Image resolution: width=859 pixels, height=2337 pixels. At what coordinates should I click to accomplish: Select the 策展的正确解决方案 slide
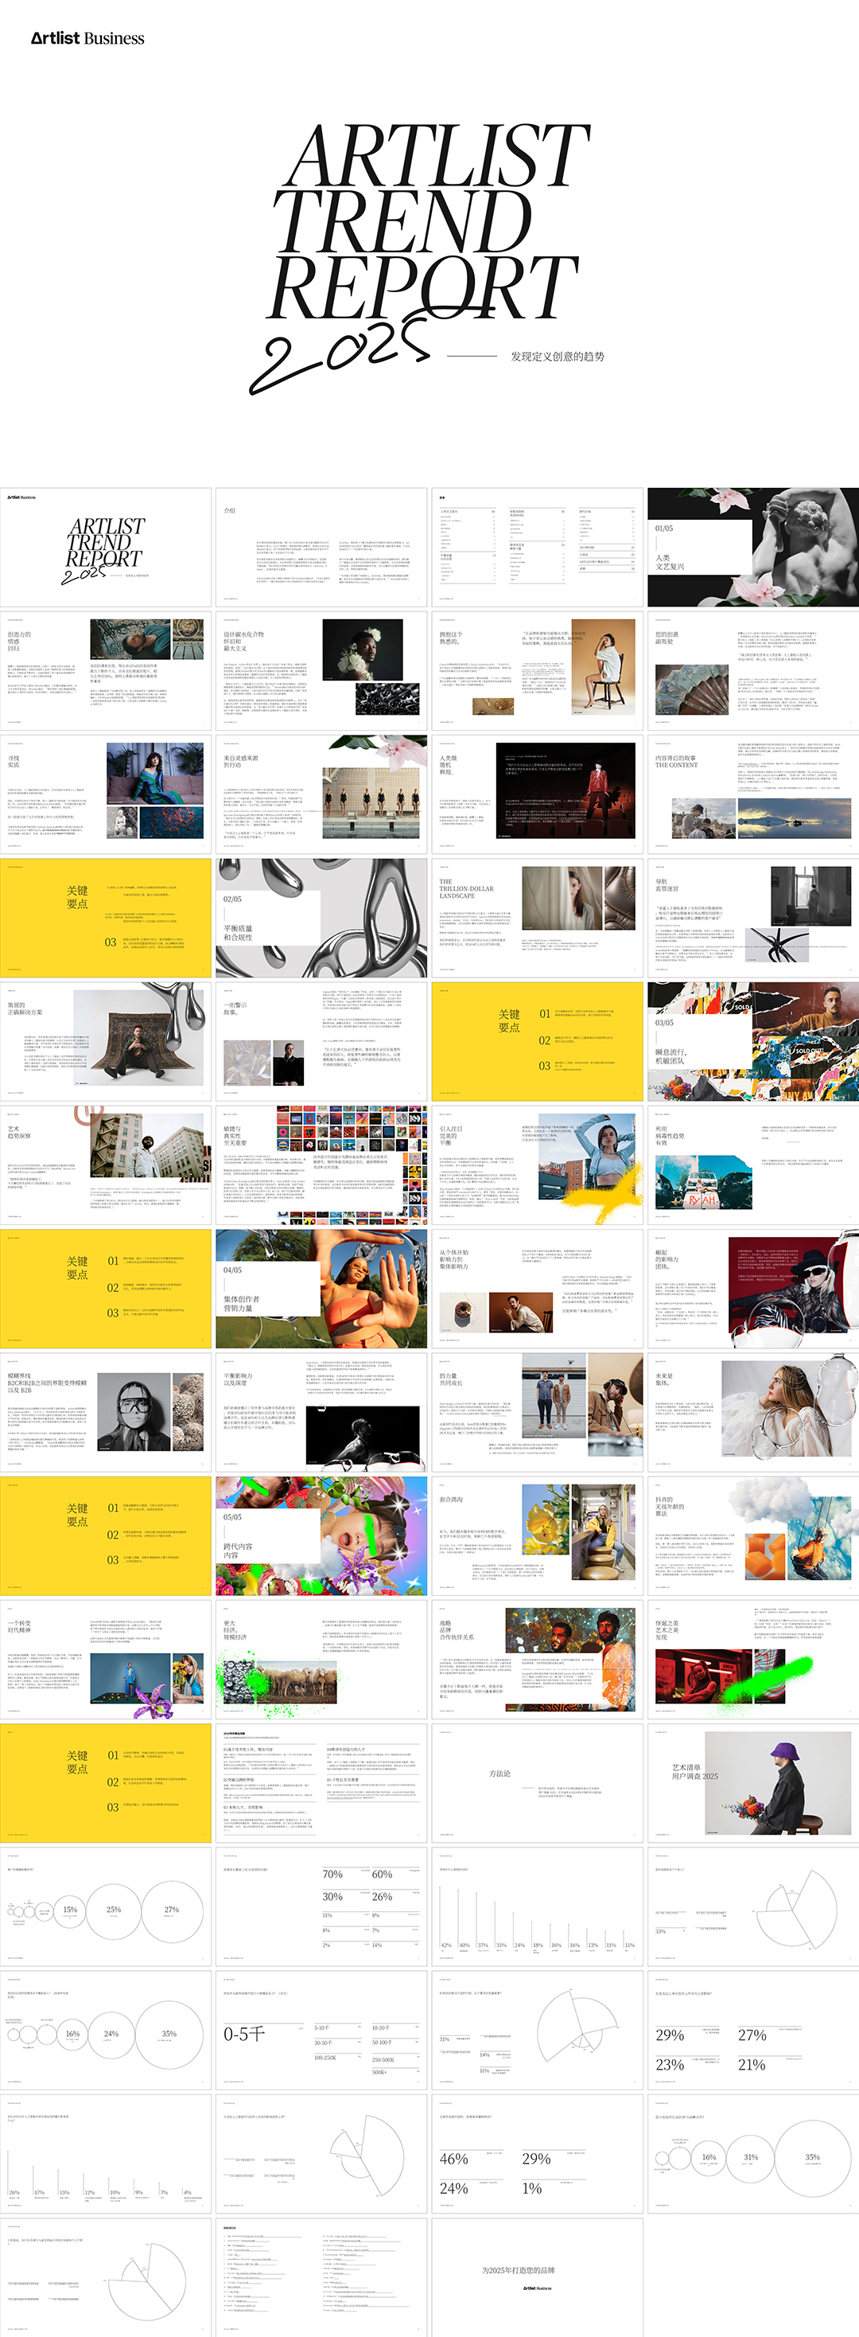pos(106,1041)
